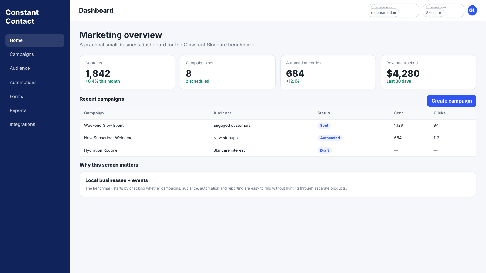The image size is (486, 273).
Task: Go to Integrations page
Action: [35, 124]
